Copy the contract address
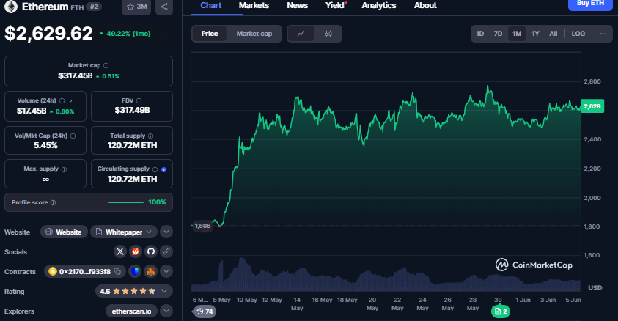 tap(117, 271)
